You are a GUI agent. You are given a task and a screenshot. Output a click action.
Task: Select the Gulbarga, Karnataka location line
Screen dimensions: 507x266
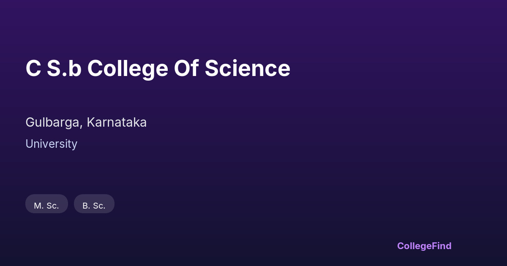click(86, 122)
